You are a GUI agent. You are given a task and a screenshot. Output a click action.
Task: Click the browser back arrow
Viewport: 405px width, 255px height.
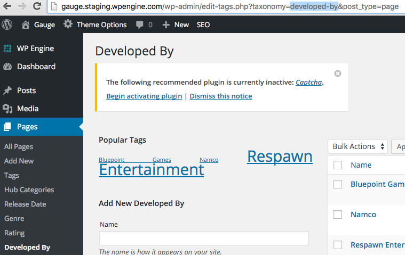click(x=7, y=6)
